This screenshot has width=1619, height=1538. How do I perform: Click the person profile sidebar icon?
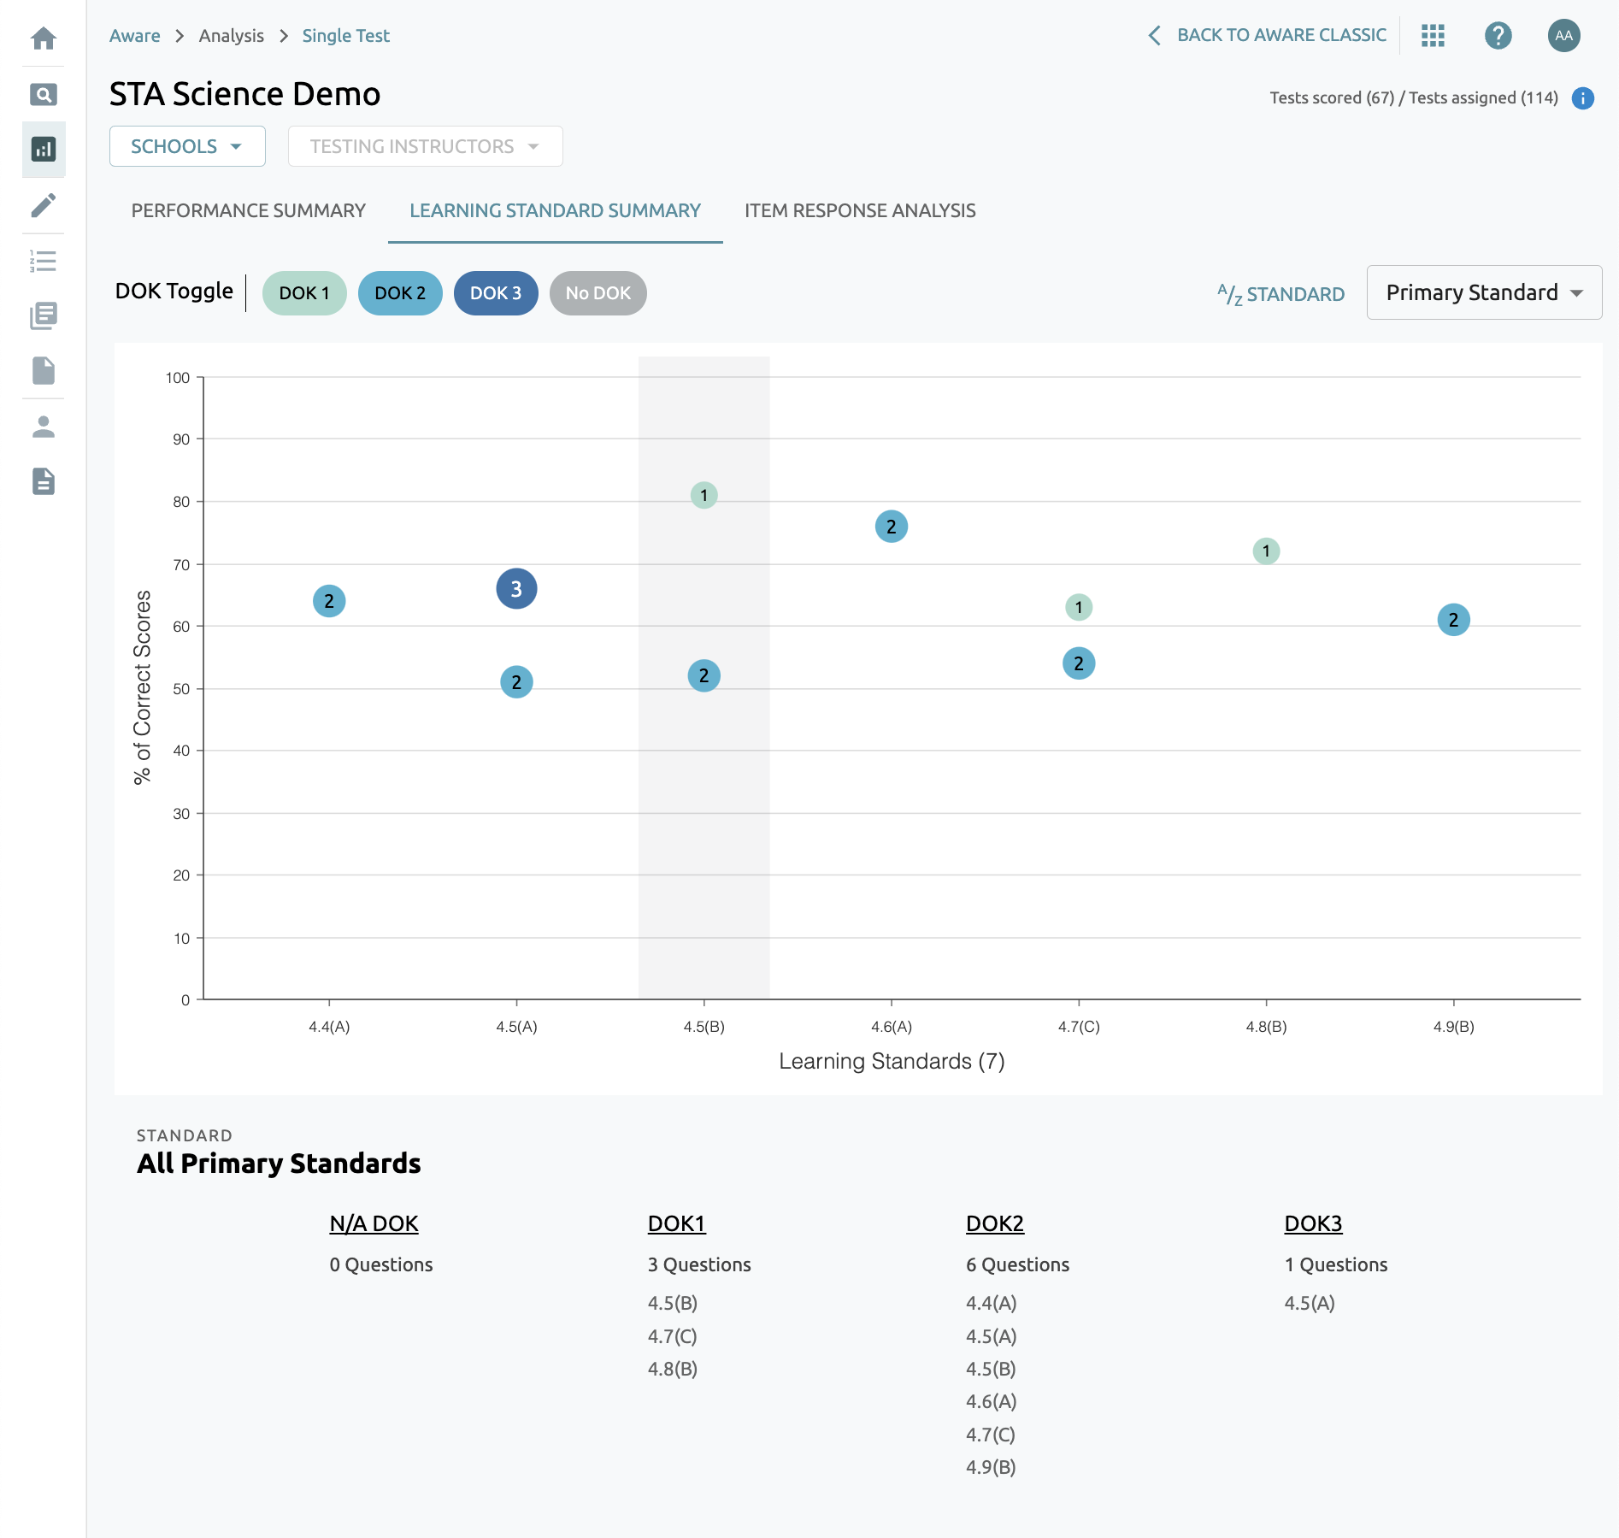point(43,427)
